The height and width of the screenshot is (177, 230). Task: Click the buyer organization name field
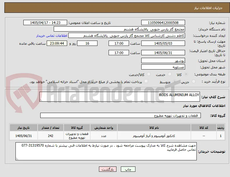click(x=119, y=29)
